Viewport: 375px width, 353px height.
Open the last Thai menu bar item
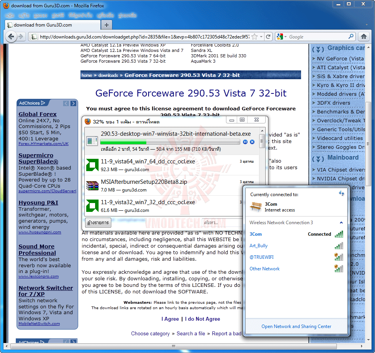(x=127, y=15)
